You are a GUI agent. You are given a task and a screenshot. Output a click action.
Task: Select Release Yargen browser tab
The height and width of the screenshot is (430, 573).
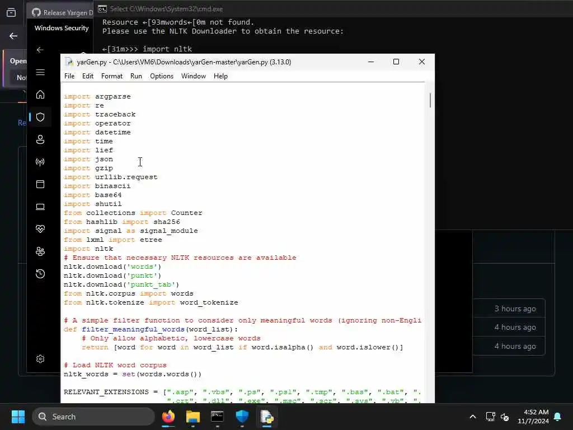pyautogui.click(x=60, y=12)
